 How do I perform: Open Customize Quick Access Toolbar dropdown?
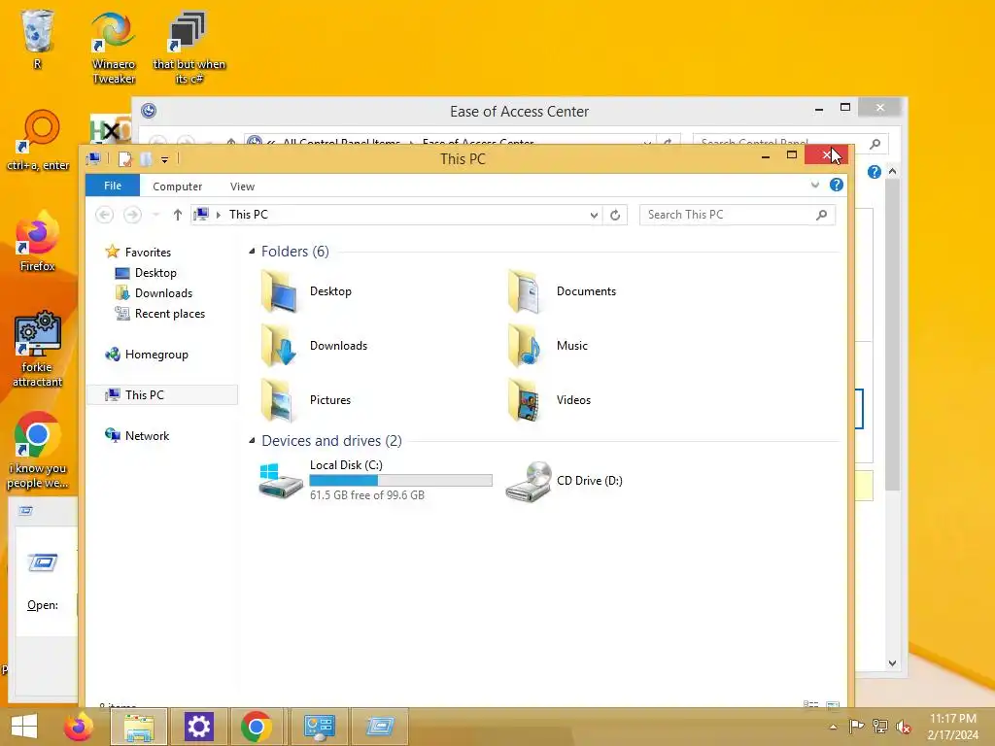pos(164,160)
